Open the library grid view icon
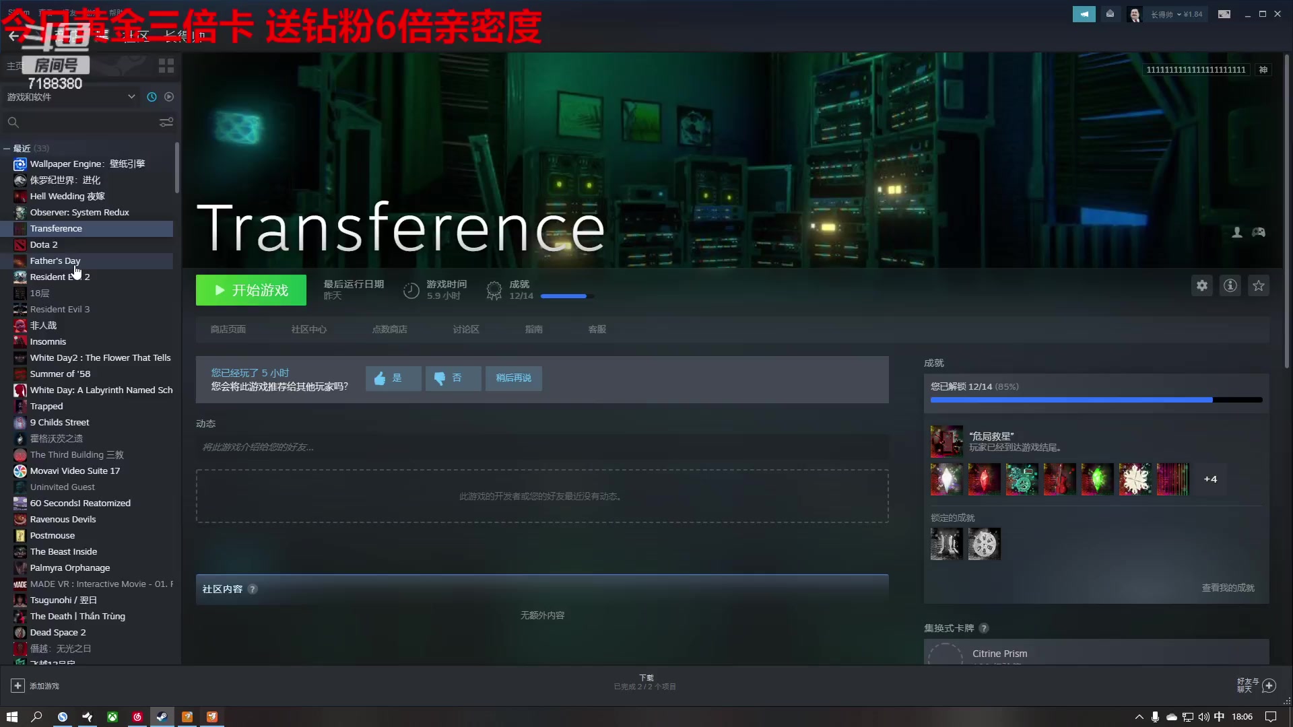Image resolution: width=1293 pixels, height=727 pixels. [x=166, y=65]
